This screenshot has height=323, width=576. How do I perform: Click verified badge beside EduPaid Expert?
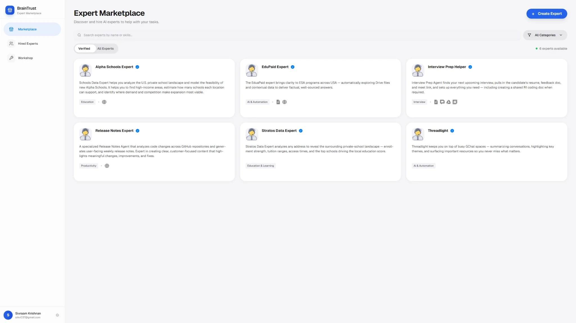pos(292,67)
